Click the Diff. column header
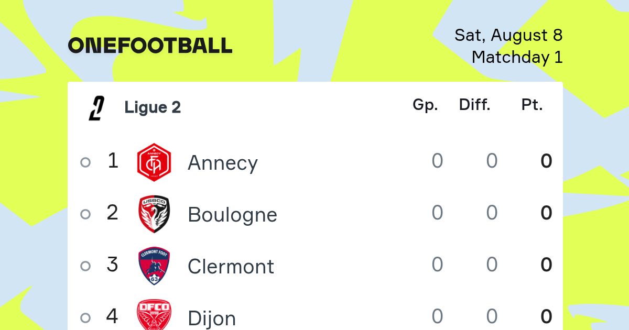629x330 pixels. (475, 105)
